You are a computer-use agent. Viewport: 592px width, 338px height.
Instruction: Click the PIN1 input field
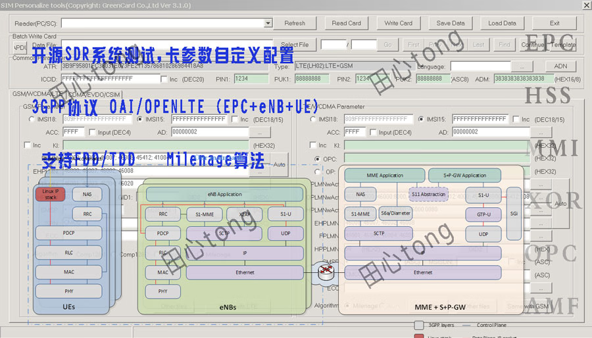pyautogui.click(x=250, y=79)
